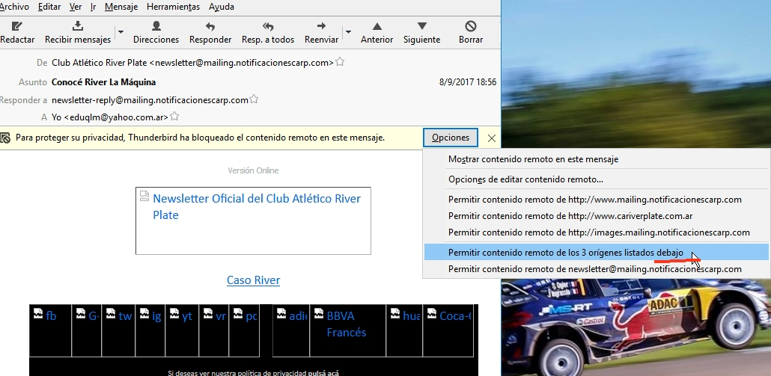771x376 pixels.
Task: Allow remote content from newsletter@mailing.notificacionescarp.com
Action: [597, 269]
